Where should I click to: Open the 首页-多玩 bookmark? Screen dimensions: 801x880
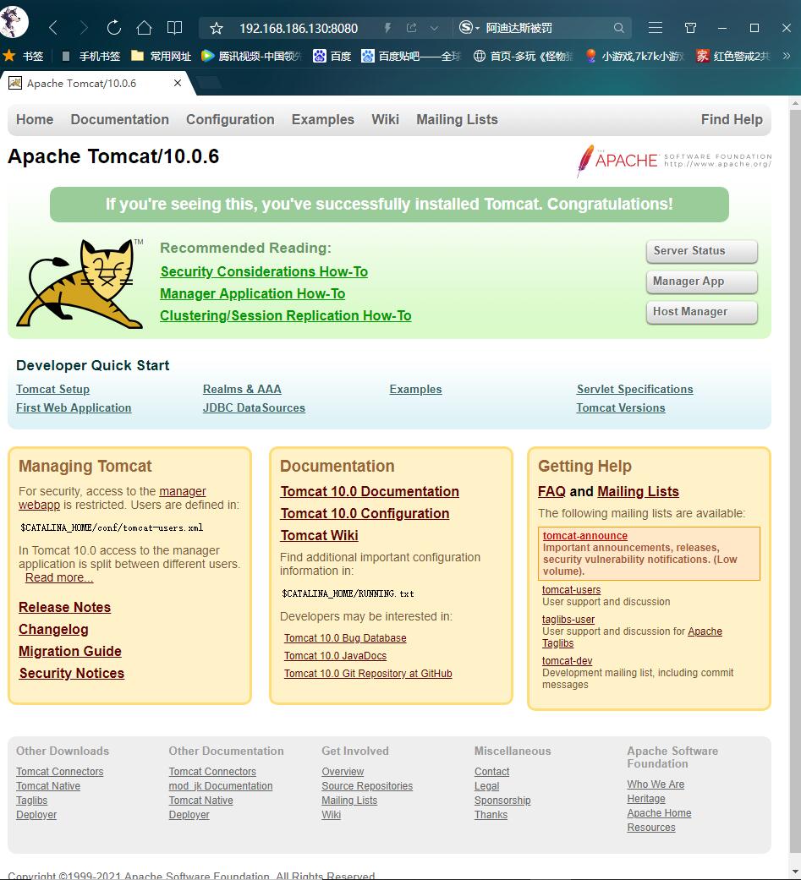click(524, 56)
